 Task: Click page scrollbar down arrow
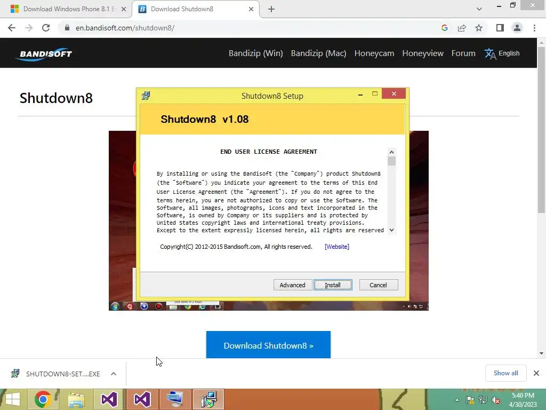(541, 353)
